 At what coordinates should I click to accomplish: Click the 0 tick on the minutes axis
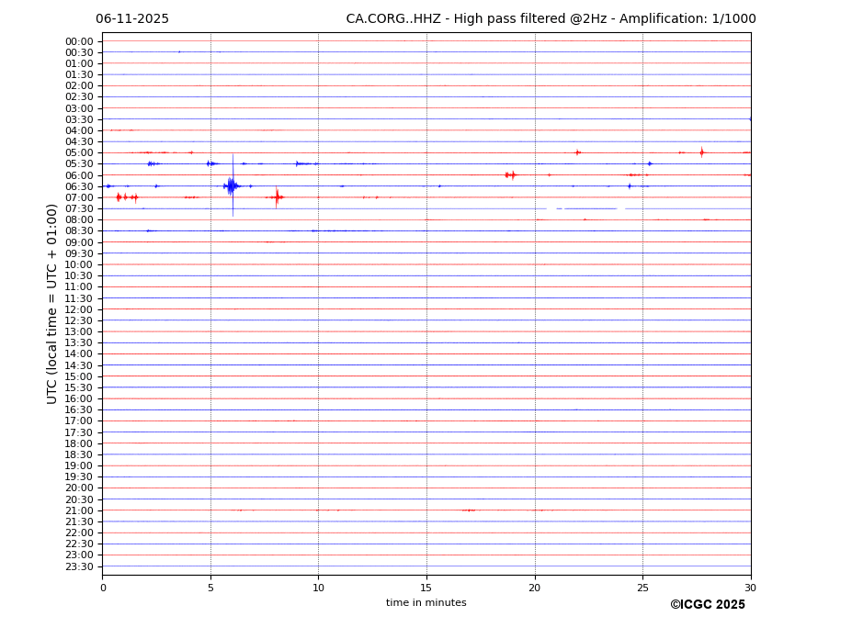pyautogui.click(x=103, y=588)
